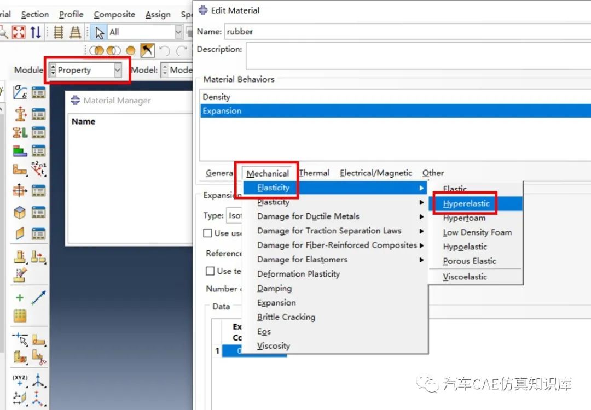The width and height of the screenshot is (591, 410).
Task: Expand Damage for Elastomers submenu
Action: coord(335,260)
